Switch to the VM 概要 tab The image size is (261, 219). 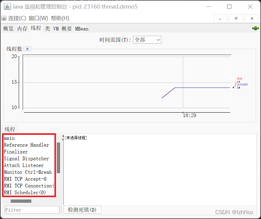coord(63,29)
